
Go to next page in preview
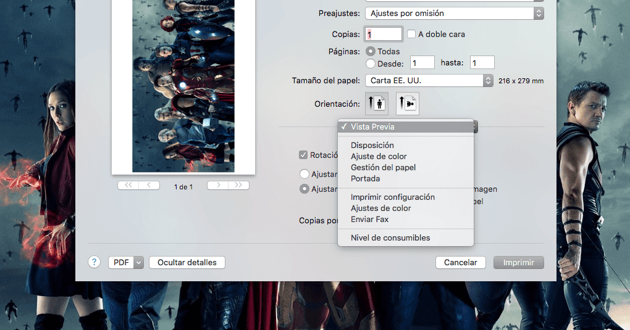pos(218,185)
